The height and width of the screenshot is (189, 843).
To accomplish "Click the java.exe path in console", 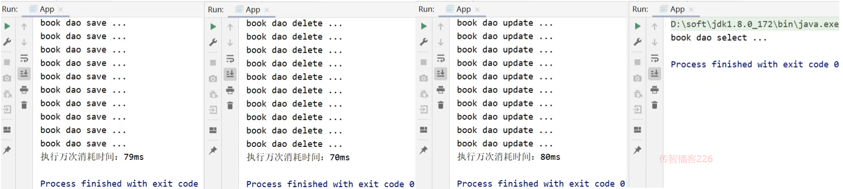I will 754,24.
